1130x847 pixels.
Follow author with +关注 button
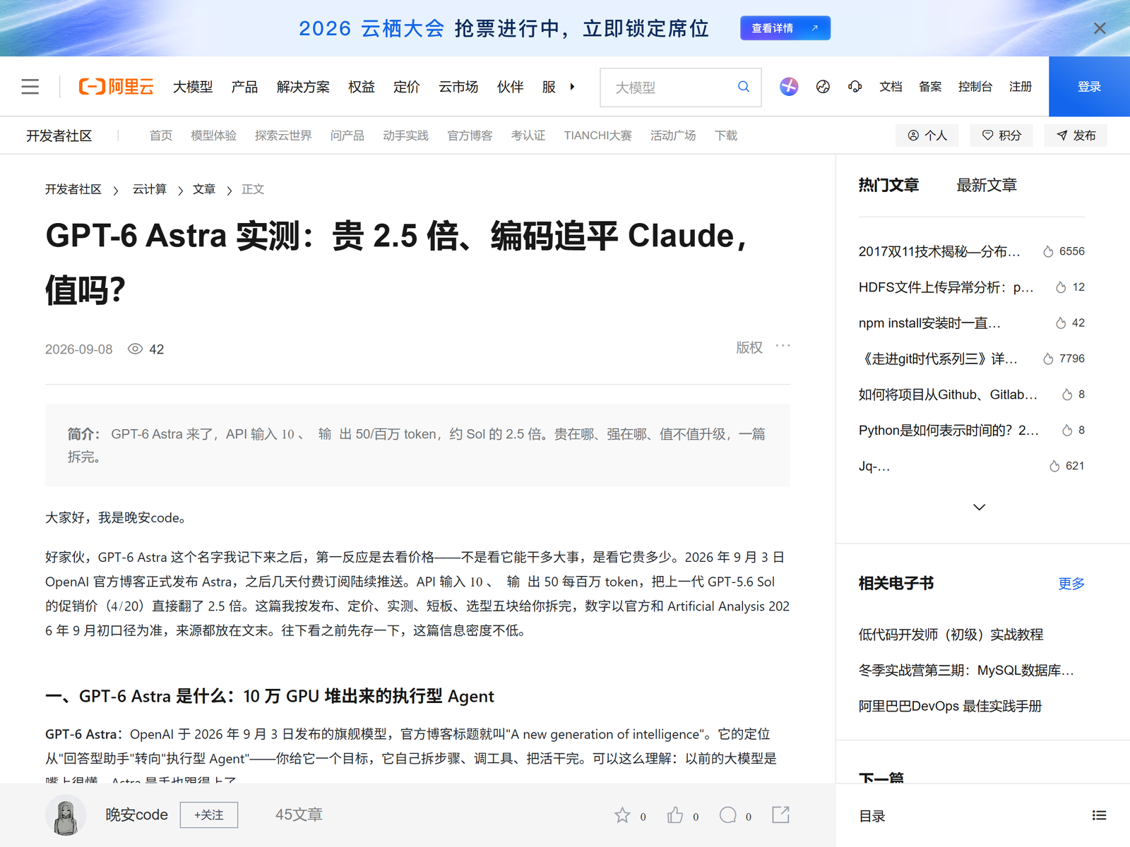point(209,815)
